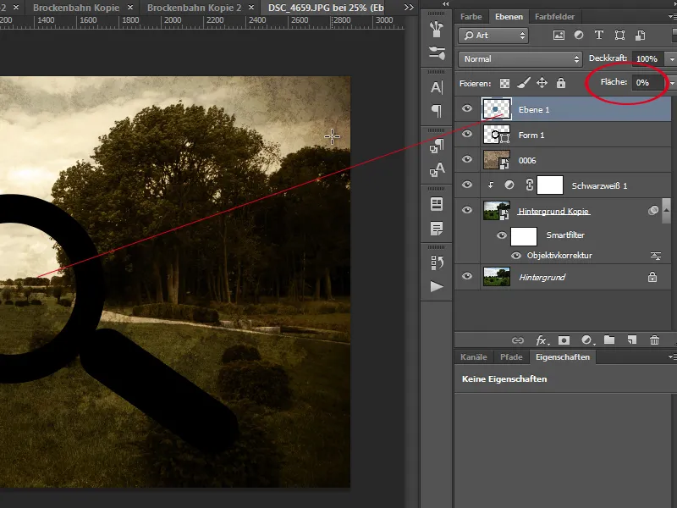This screenshot has height=508, width=677.
Task: Toggle layer filtering switch at panel's right edge
Action: pos(674,36)
